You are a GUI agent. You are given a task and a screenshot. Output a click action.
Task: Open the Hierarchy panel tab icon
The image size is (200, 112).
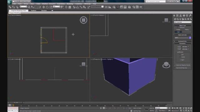pos(181,16)
